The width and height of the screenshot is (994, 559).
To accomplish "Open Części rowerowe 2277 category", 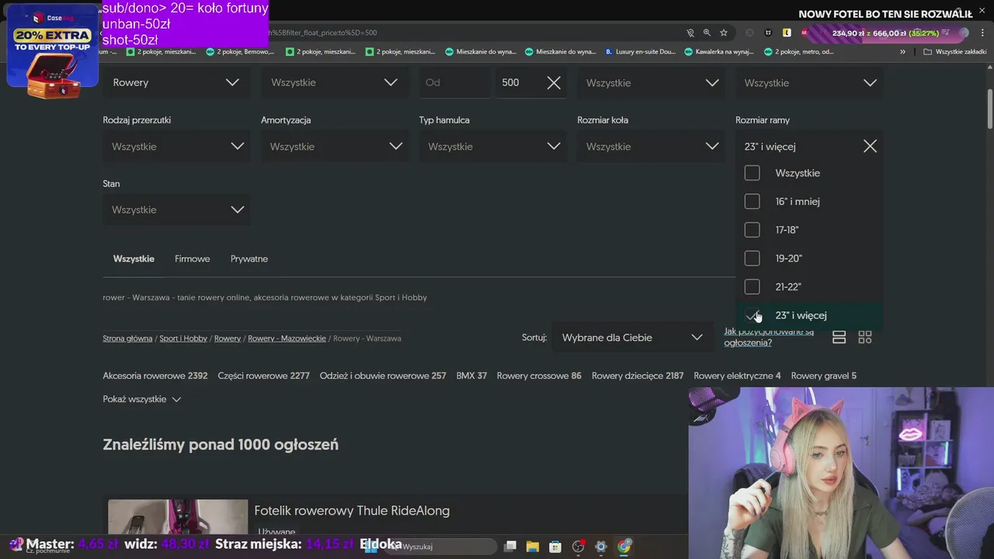I will [264, 376].
